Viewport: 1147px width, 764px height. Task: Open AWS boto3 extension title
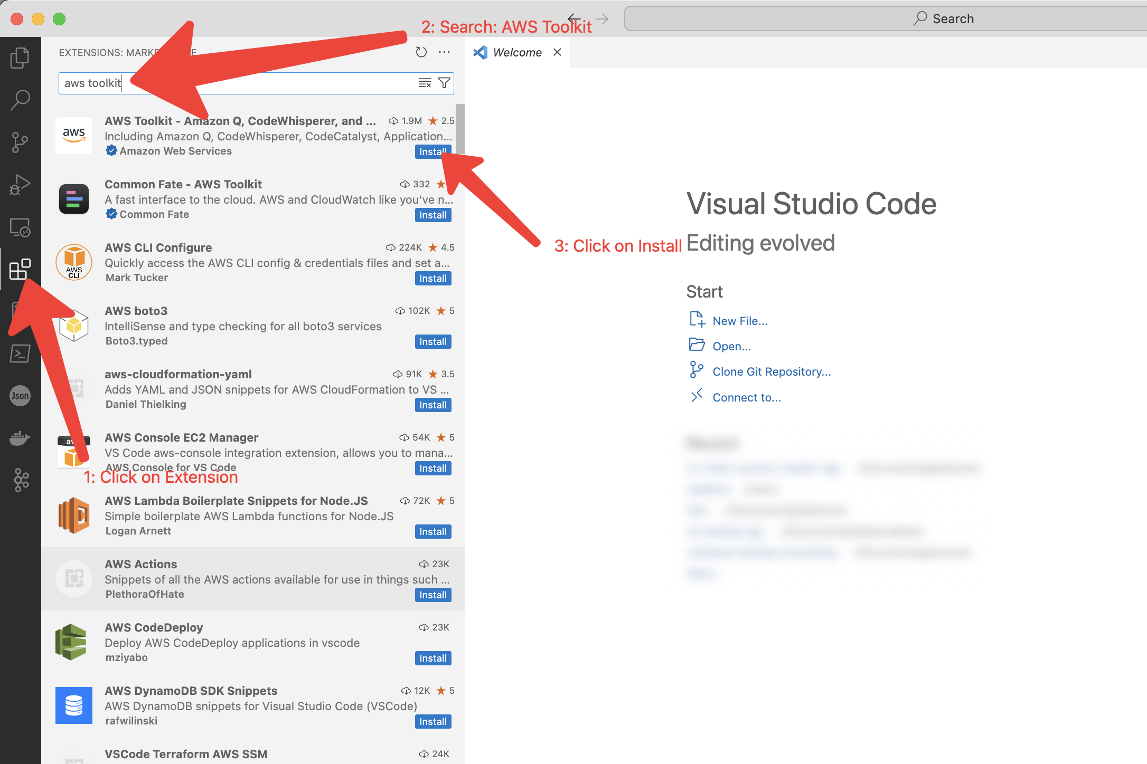pyautogui.click(x=136, y=311)
